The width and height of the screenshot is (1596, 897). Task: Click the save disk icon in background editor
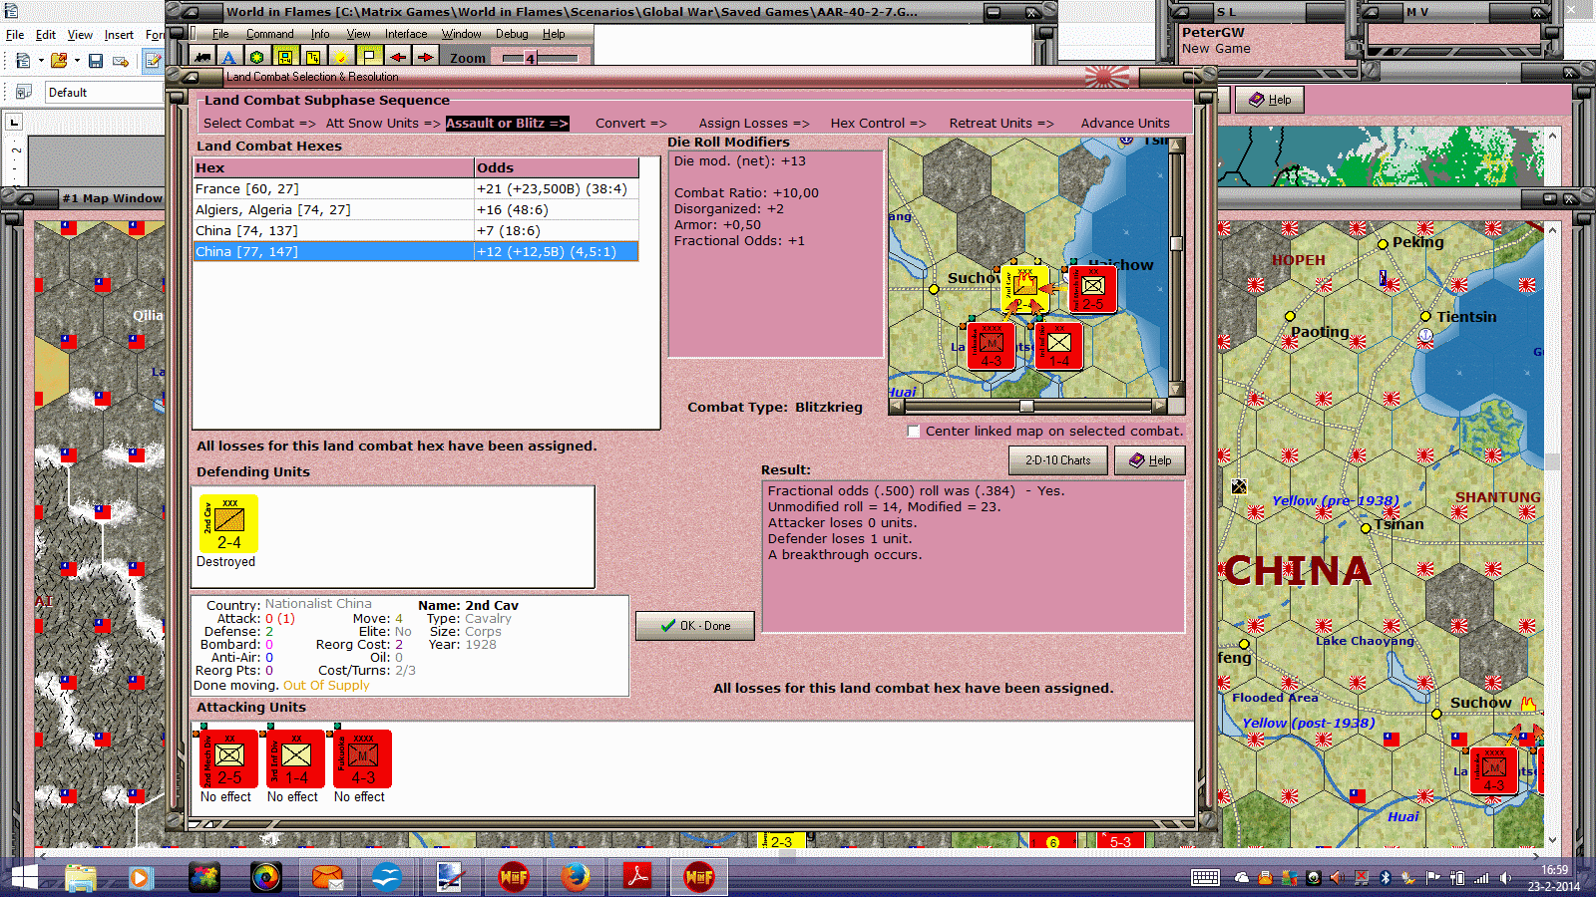[96, 61]
